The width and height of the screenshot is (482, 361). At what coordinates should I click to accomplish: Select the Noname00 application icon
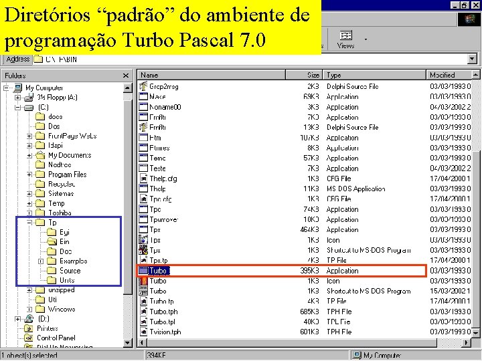143,107
